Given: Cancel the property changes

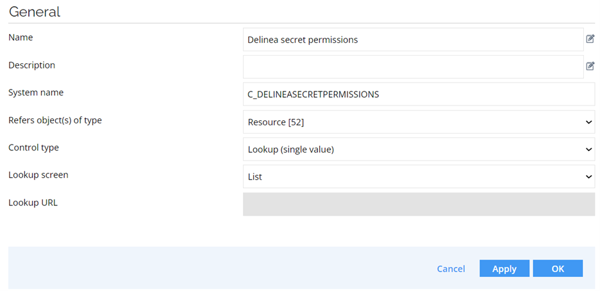Looking at the screenshot, I should coord(451,269).
